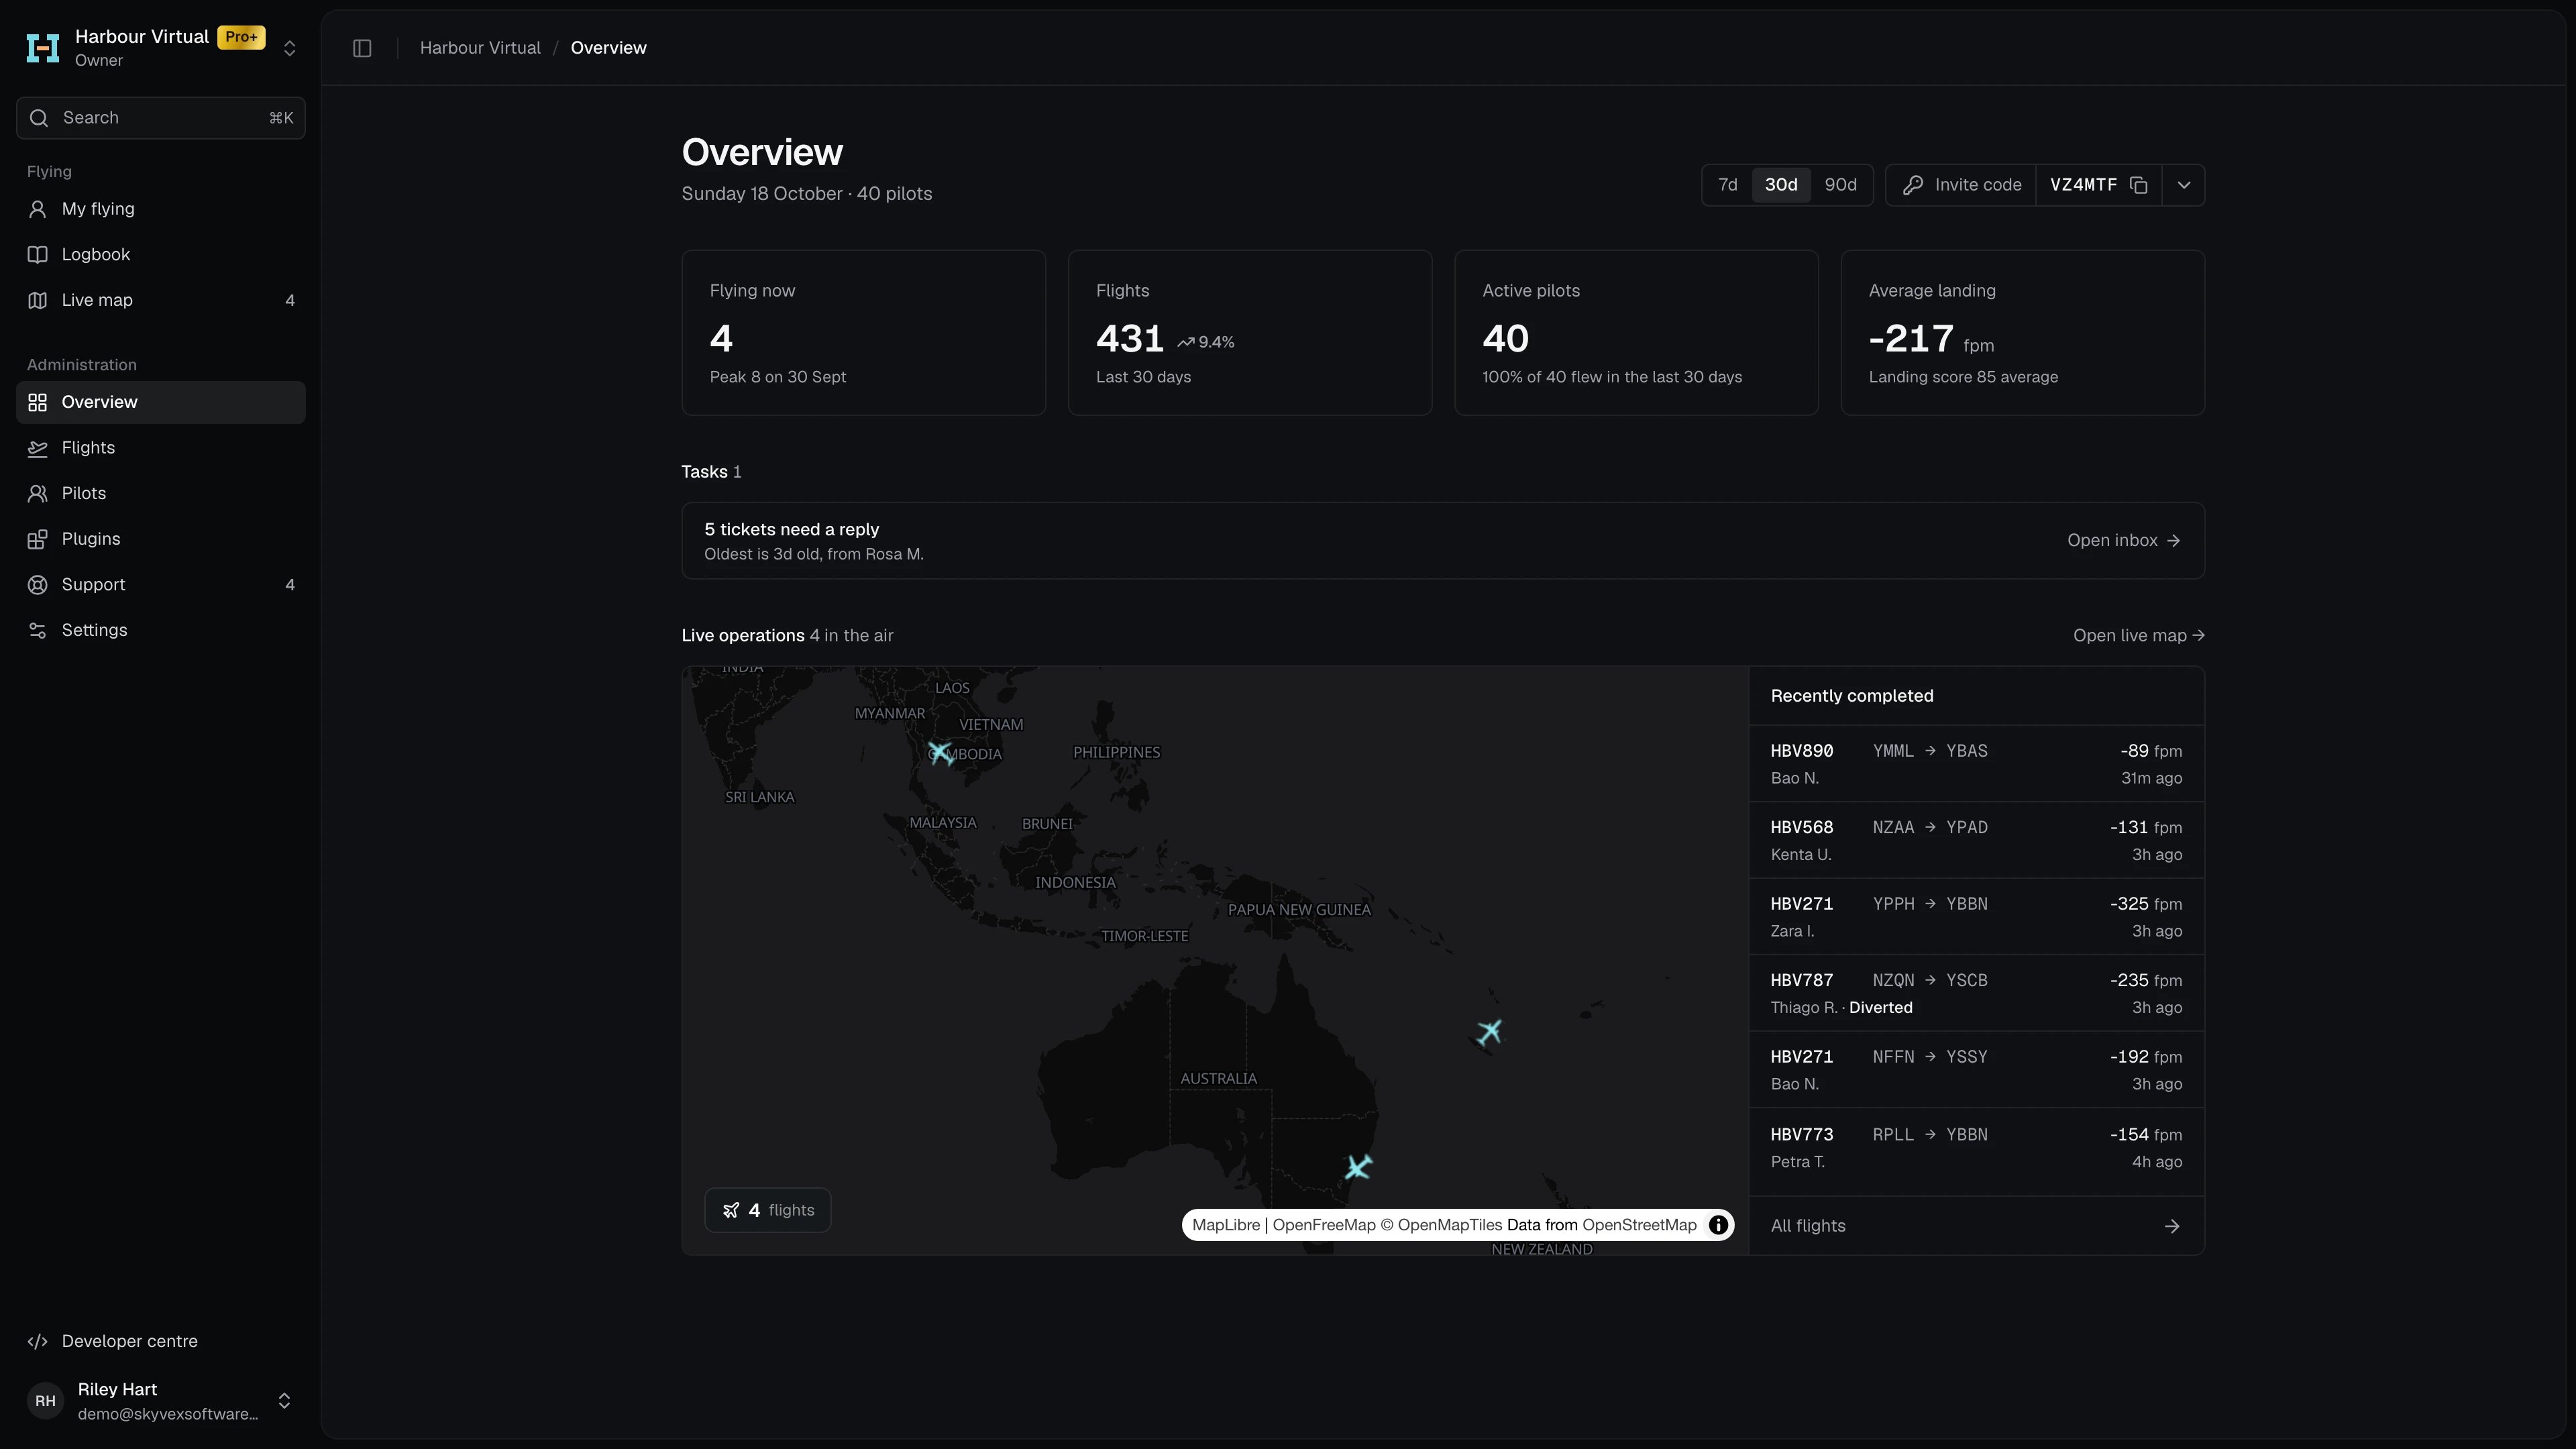This screenshot has width=2576, height=1449.
Task: Expand the Harbour Virtual workspace switcher
Action: point(289,48)
